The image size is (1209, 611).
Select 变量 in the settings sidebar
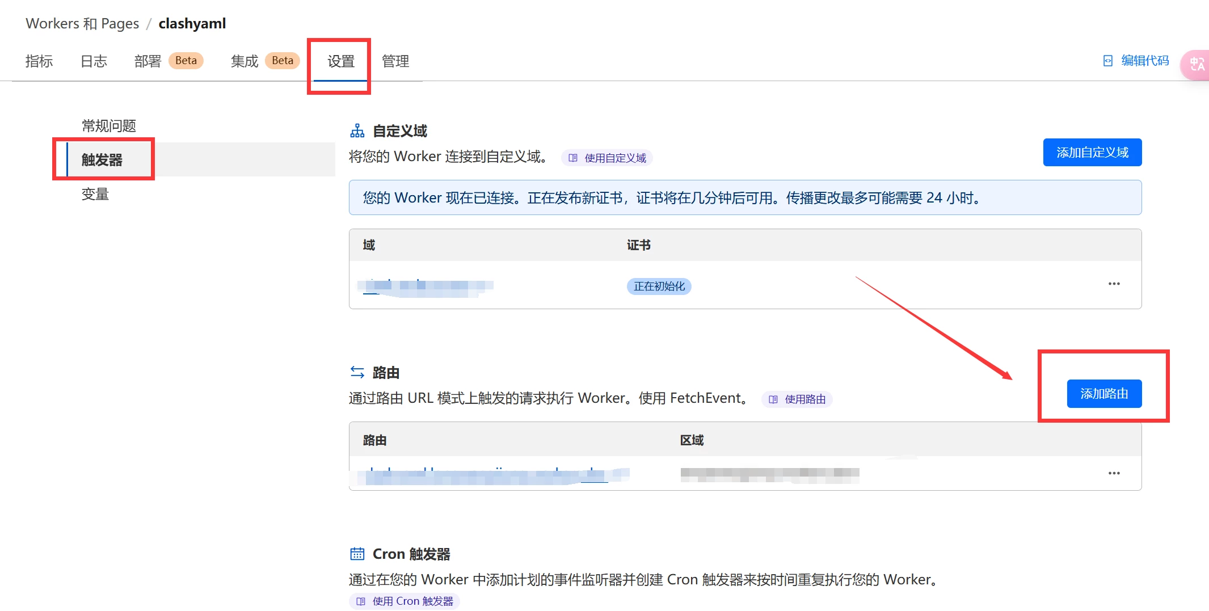[x=95, y=195]
